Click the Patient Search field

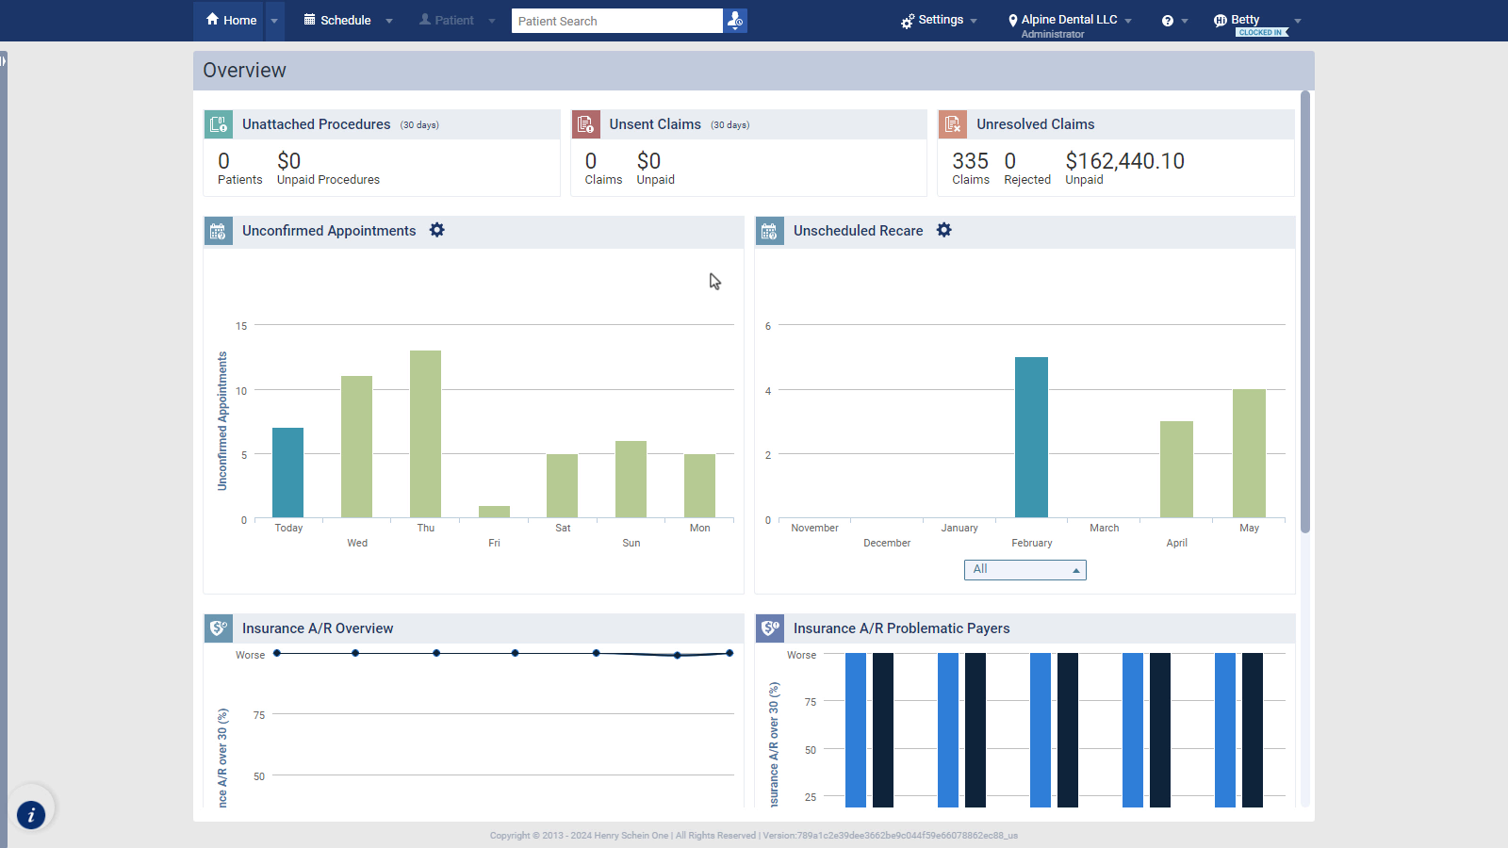pos(617,21)
